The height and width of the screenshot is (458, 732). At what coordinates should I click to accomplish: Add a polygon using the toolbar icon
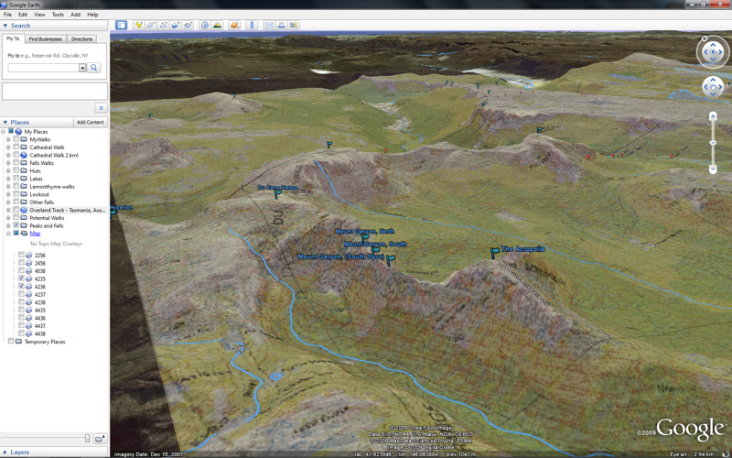coord(151,26)
